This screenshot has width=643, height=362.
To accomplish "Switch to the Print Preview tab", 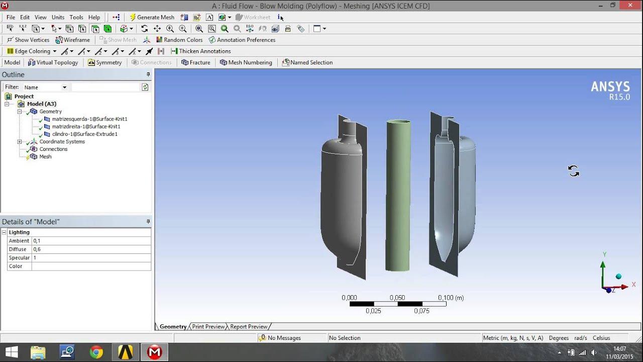I will pos(208,326).
